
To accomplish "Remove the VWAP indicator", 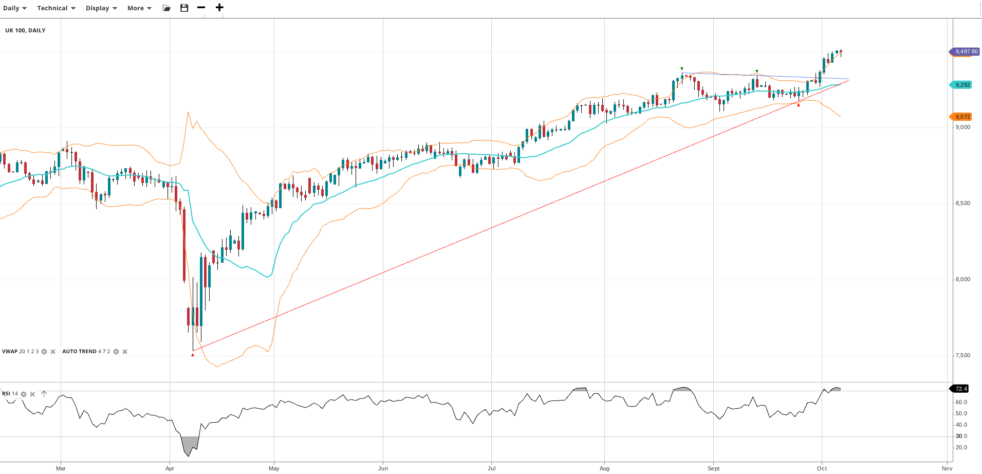I will (53, 352).
